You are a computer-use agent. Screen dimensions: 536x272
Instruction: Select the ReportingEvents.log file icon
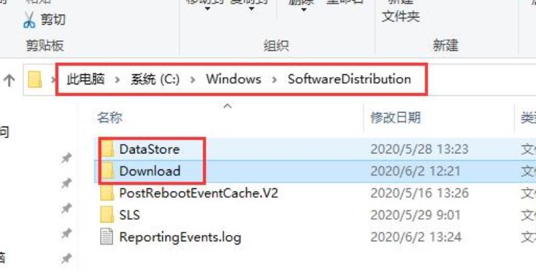click(107, 236)
